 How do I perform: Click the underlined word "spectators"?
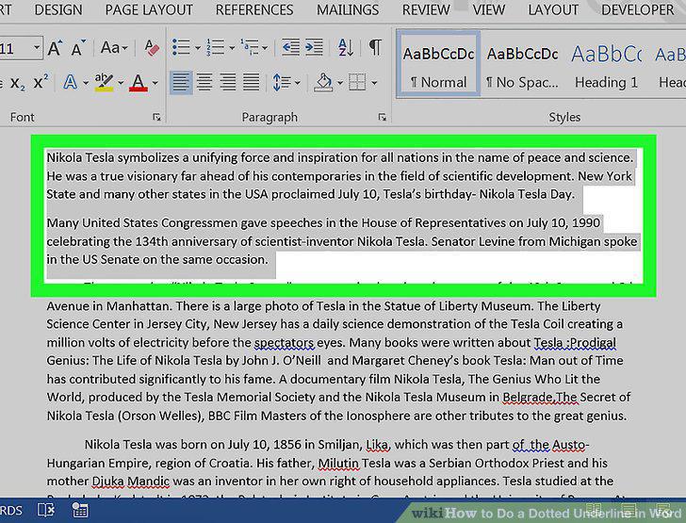tap(284, 343)
